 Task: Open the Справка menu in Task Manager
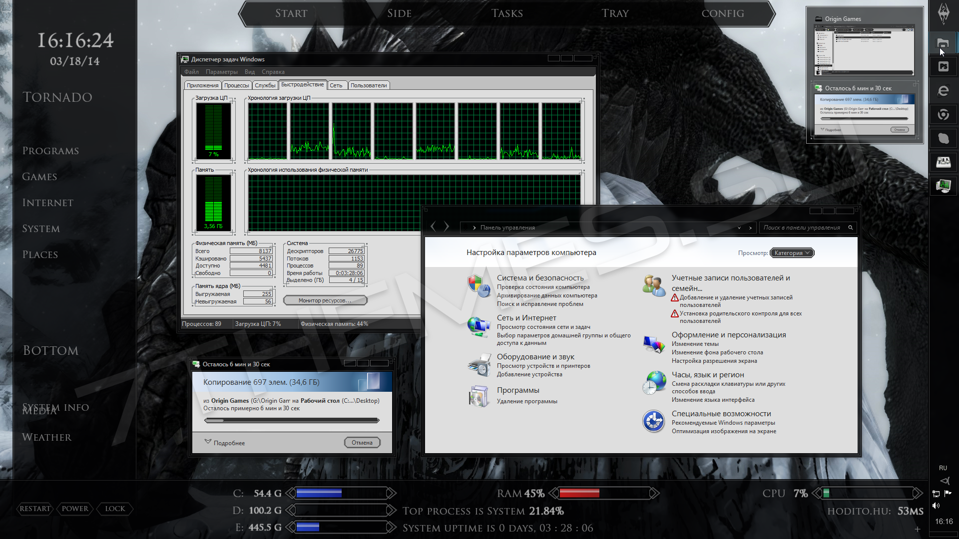(x=273, y=72)
